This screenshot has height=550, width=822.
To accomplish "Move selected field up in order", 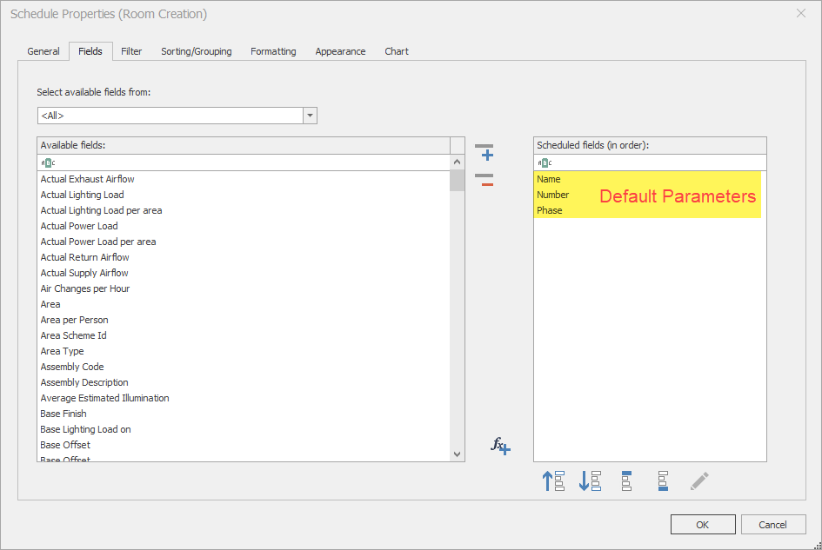I will tap(553, 480).
